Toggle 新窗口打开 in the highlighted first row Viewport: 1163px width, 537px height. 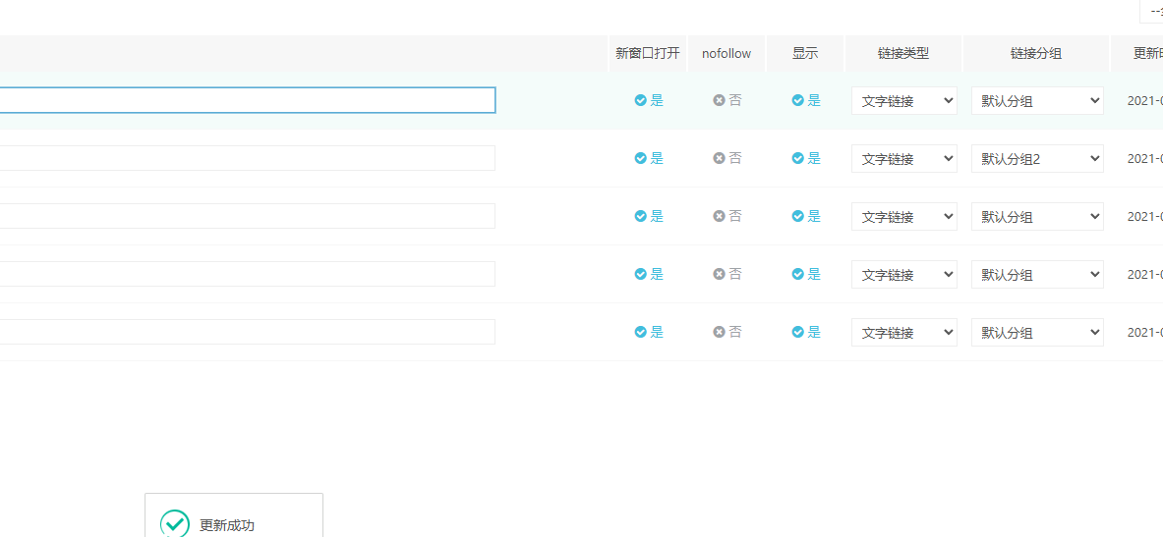(649, 100)
